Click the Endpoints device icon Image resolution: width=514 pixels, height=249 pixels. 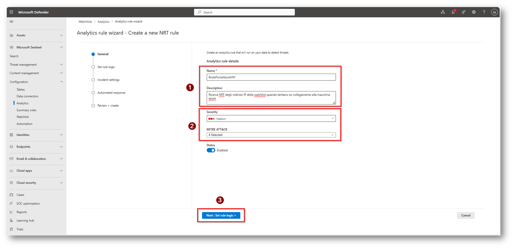pos(12,147)
